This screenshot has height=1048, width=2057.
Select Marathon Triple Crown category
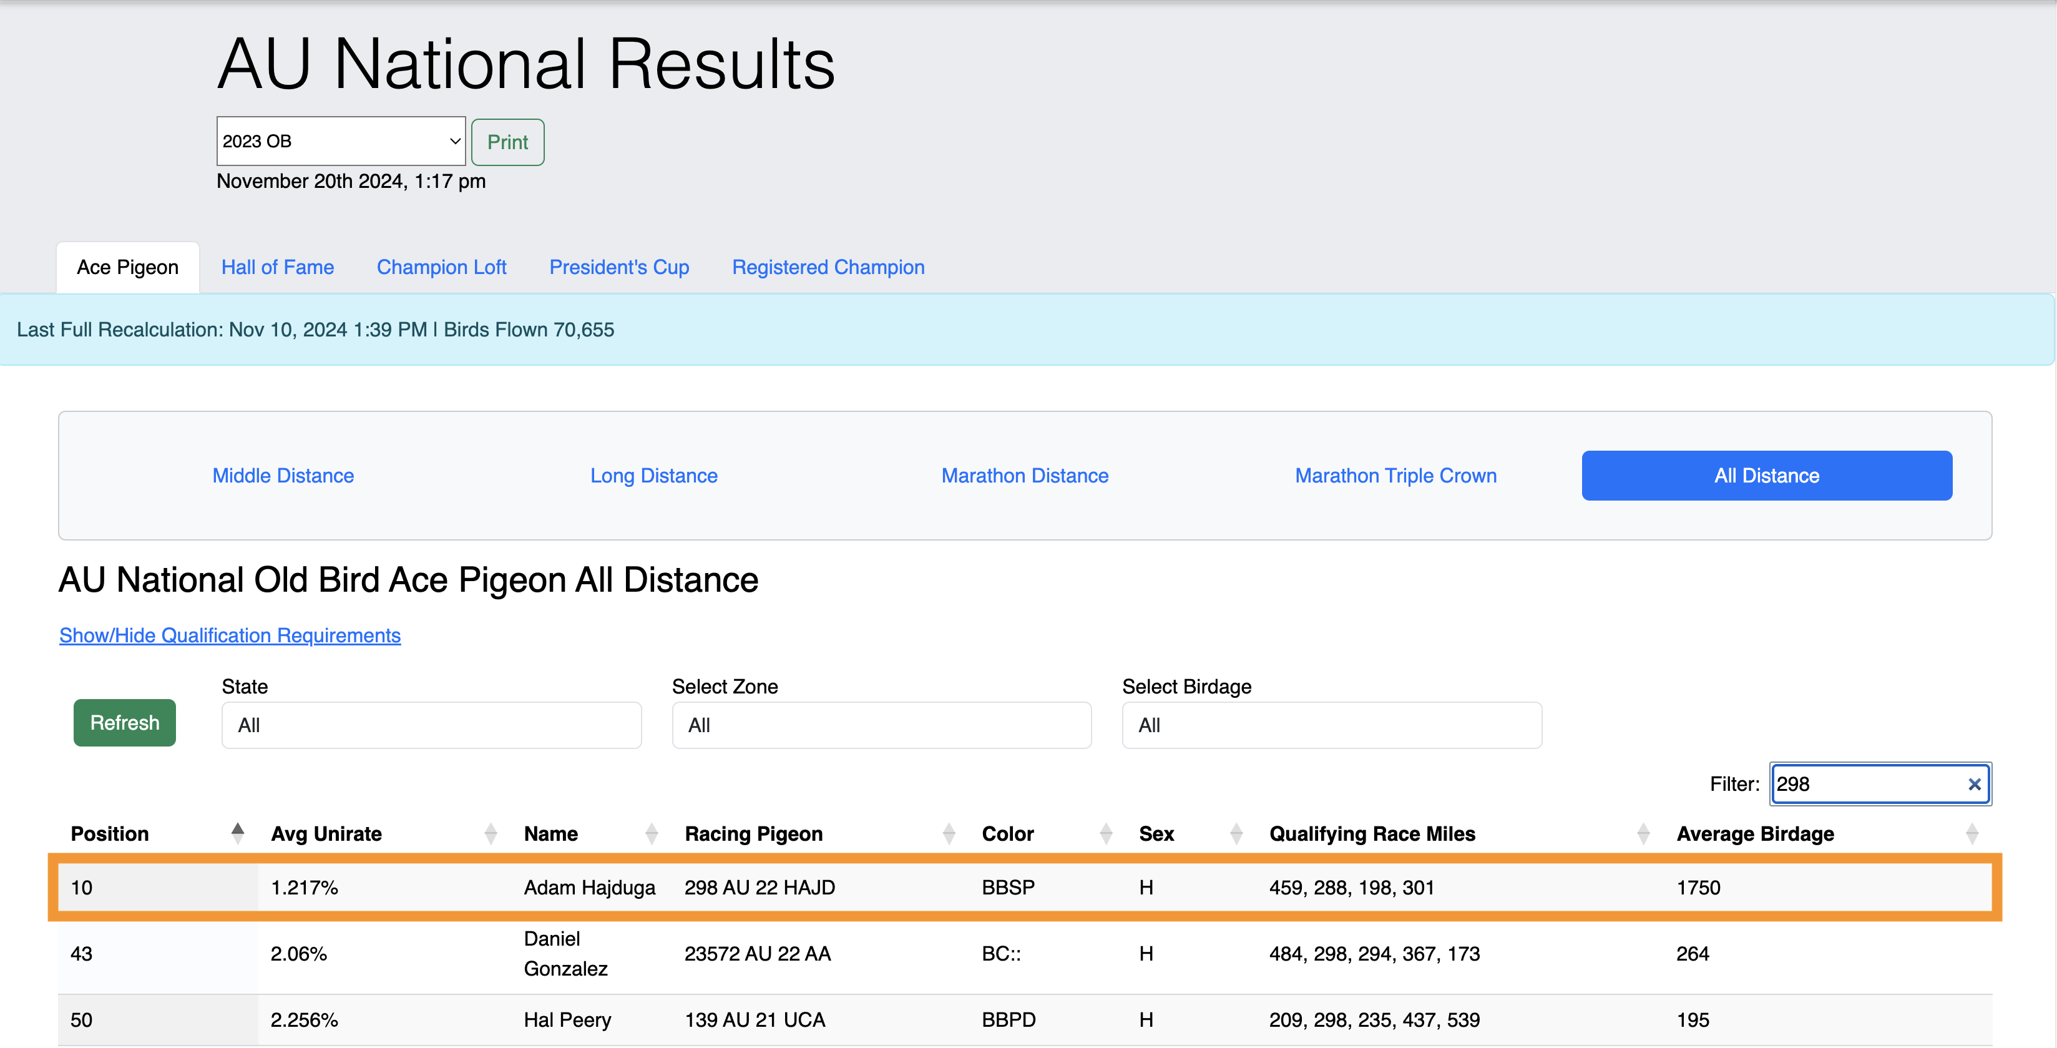[1395, 475]
